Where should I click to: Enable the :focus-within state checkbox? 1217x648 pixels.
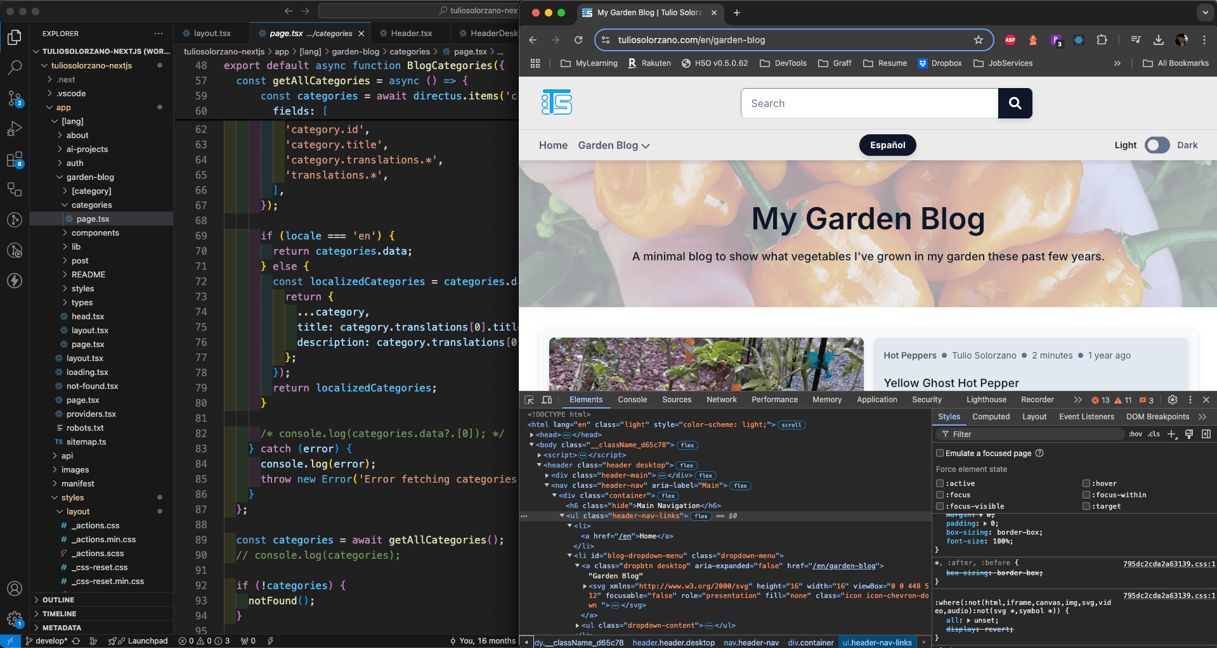click(1086, 495)
